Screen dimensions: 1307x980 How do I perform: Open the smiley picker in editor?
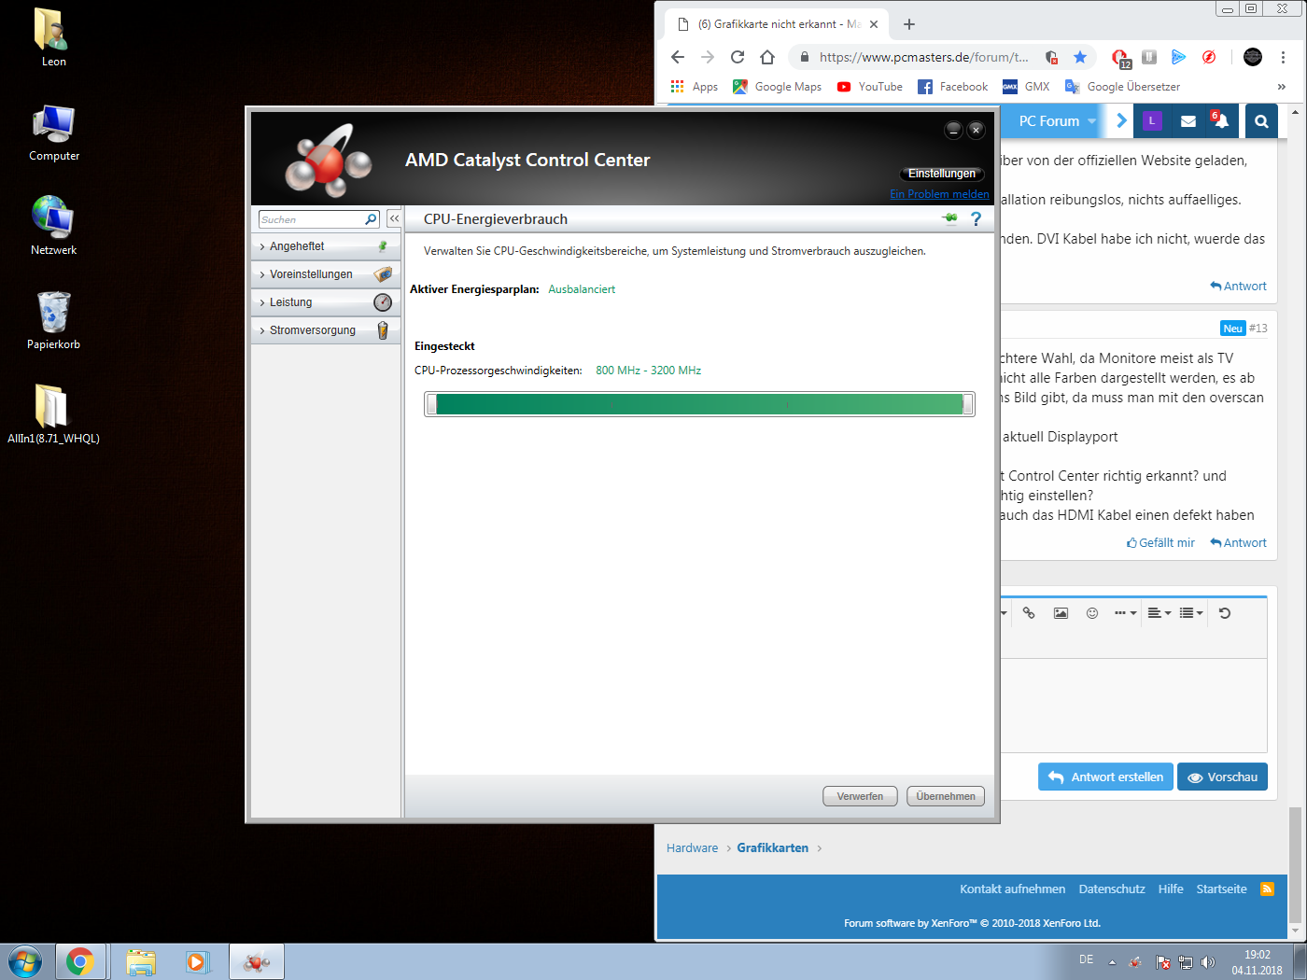pos(1092,613)
